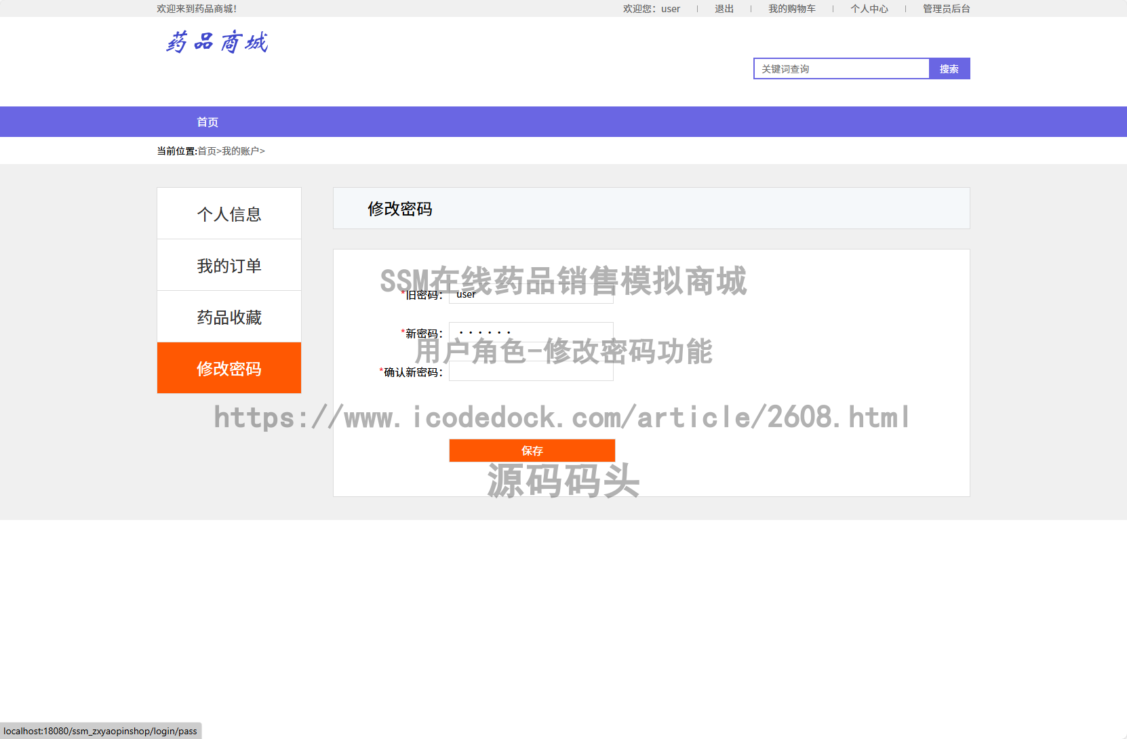Click the 修改密码 panel header

click(401, 209)
